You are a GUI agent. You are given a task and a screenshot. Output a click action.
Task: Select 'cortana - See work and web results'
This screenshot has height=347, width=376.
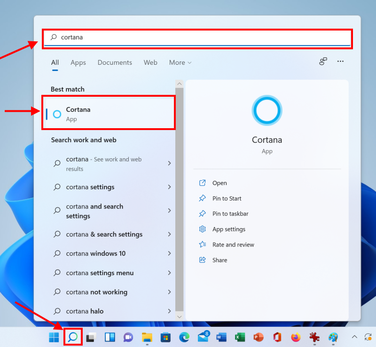pos(103,164)
